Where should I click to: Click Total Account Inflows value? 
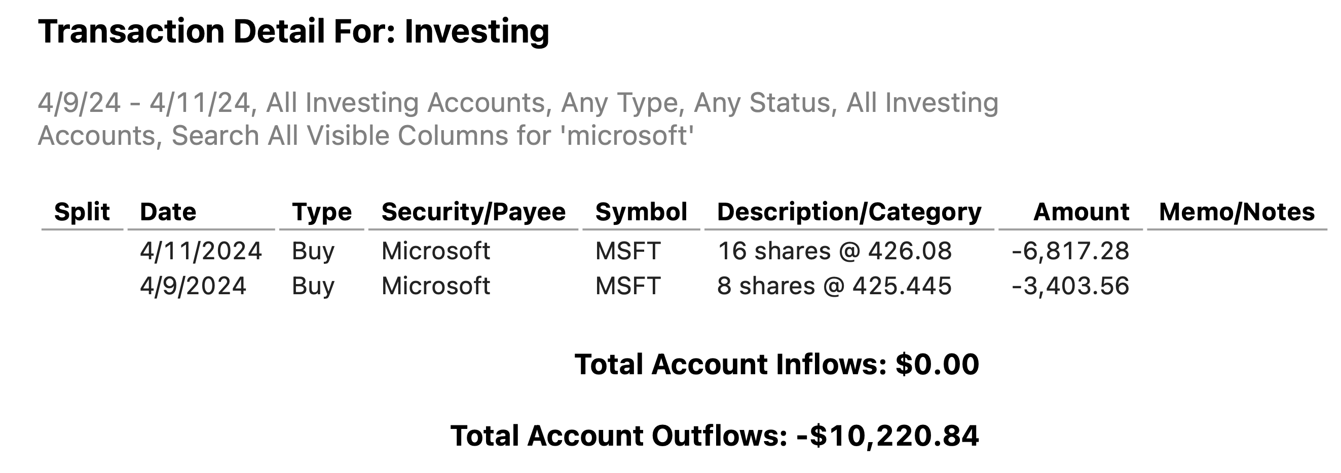pyautogui.click(x=937, y=364)
